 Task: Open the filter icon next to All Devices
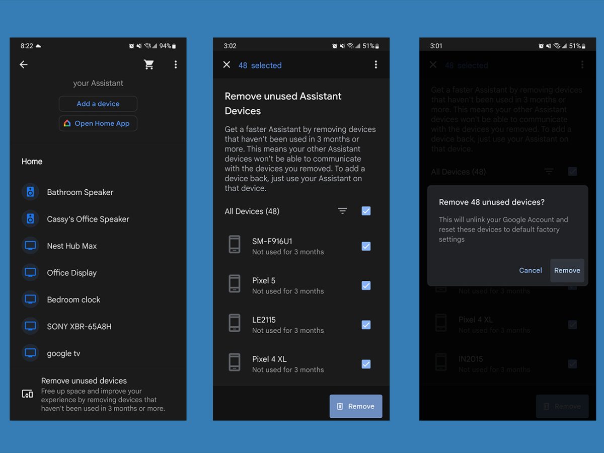[x=342, y=211]
